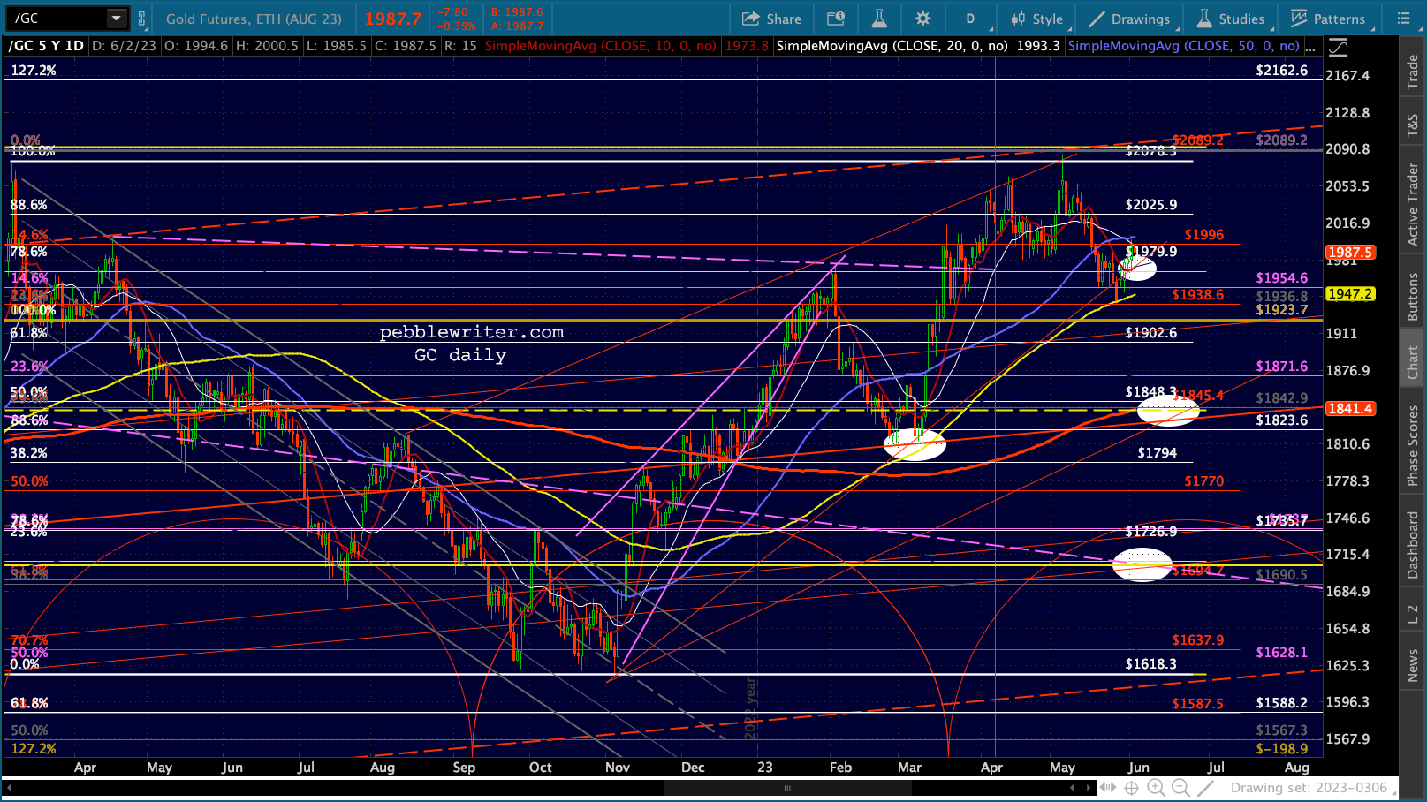Image resolution: width=1427 pixels, height=802 pixels.
Task: Click the red 1841.4 price bubble on axis
Action: [1350, 409]
